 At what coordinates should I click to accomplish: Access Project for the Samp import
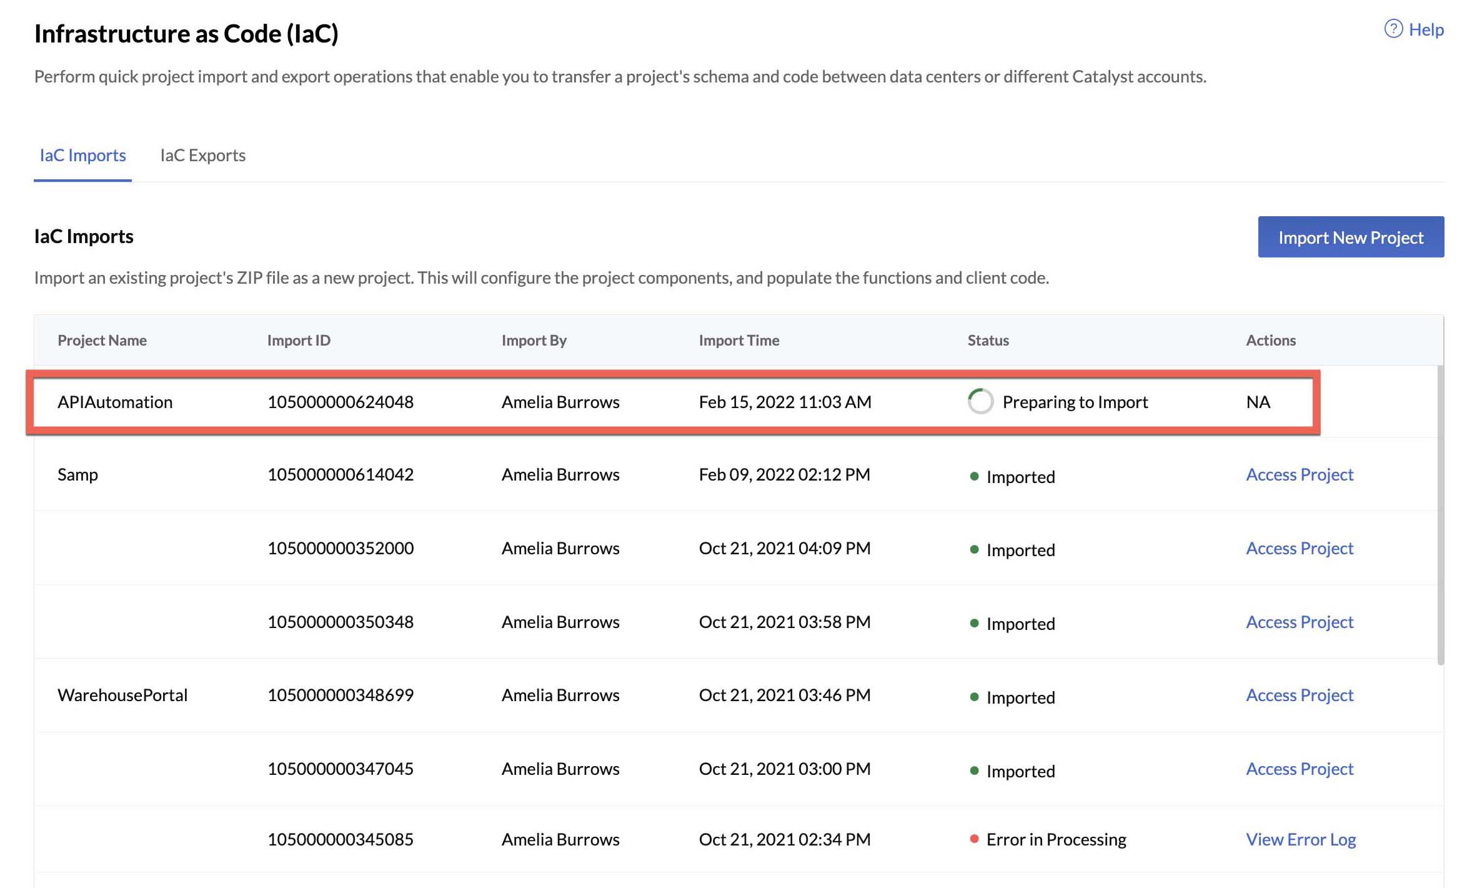click(1299, 474)
